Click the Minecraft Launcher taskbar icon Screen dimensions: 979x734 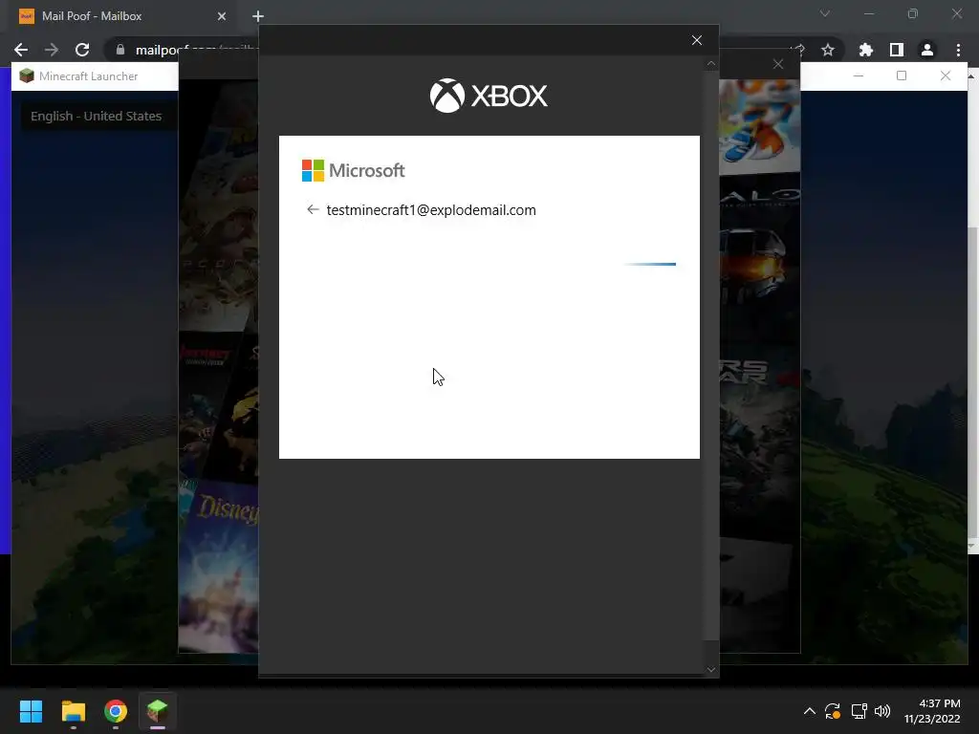tap(158, 711)
